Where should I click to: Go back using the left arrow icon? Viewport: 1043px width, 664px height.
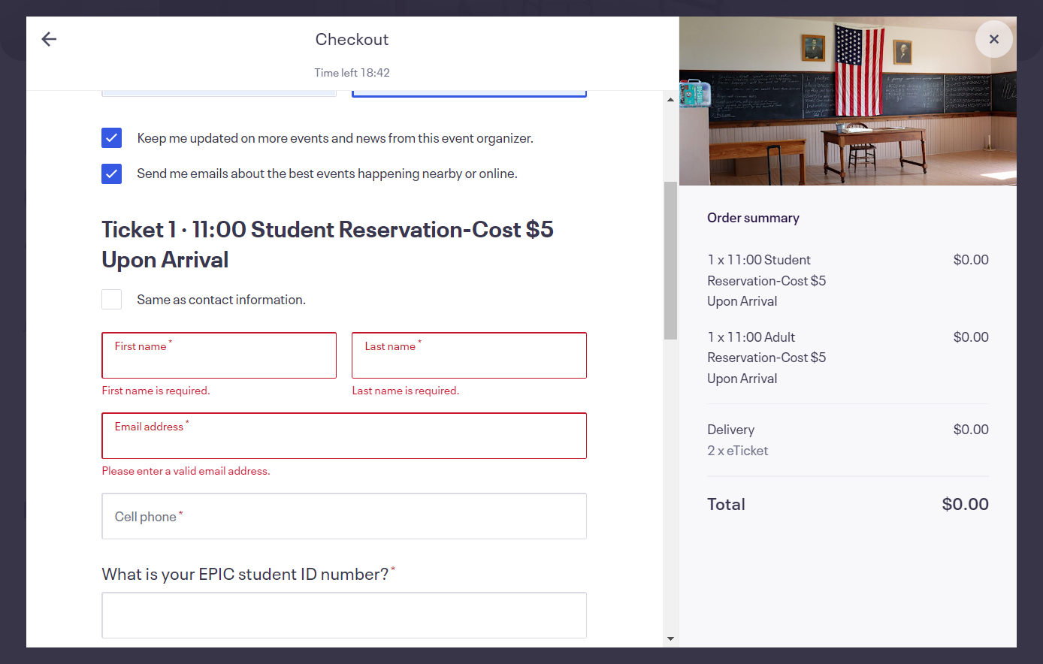(49, 39)
